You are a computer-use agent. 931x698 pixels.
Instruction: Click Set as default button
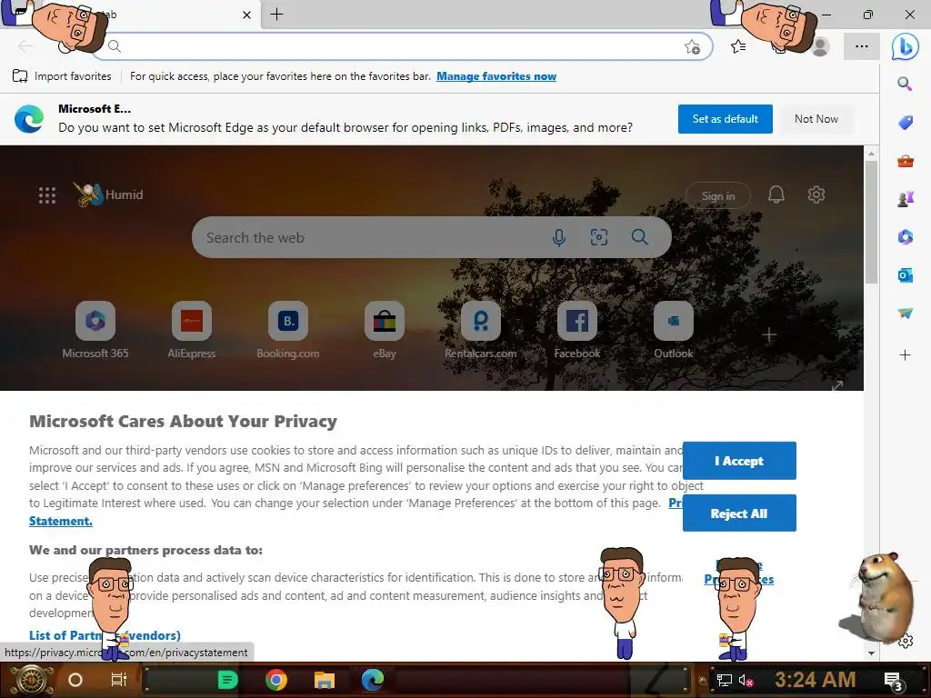pos(725,119)
